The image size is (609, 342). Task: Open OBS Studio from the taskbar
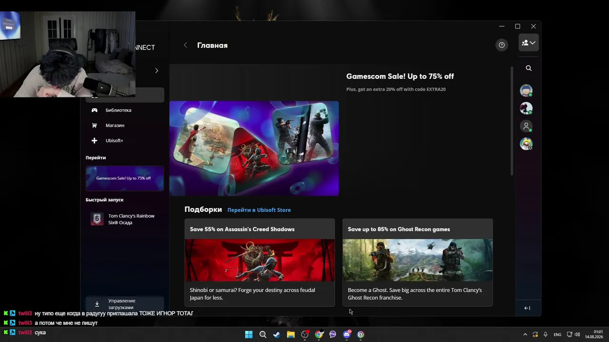304,334
